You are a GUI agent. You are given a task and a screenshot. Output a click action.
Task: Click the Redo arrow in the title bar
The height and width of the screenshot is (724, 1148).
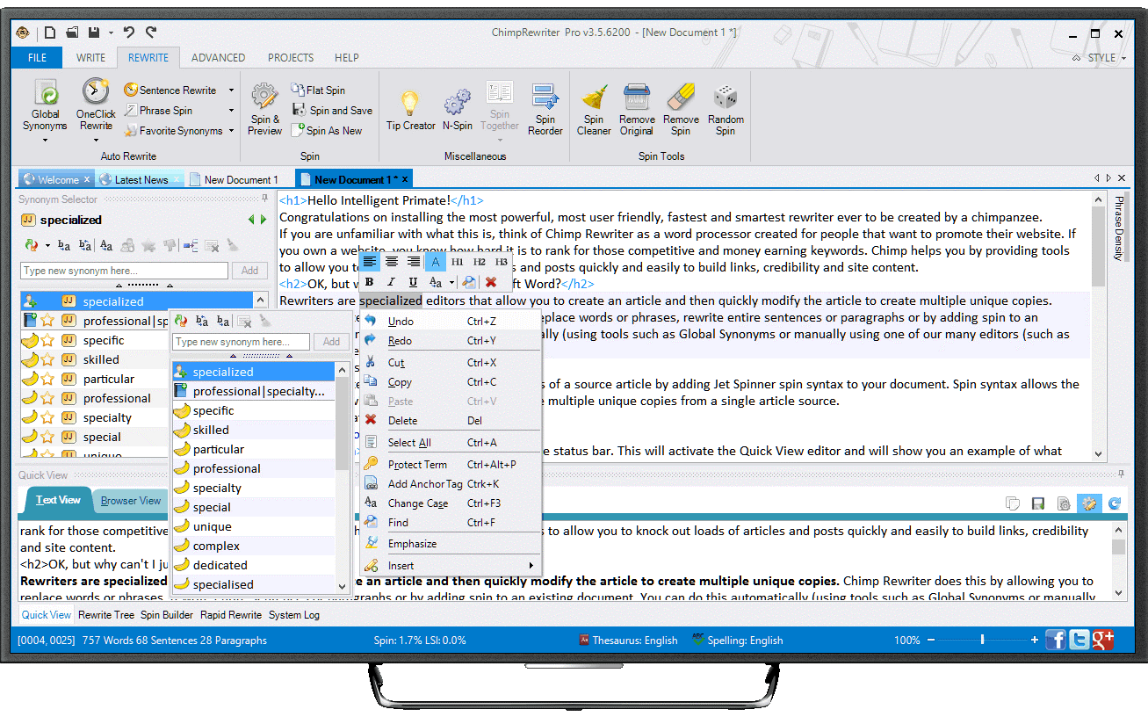coord(151,33)
